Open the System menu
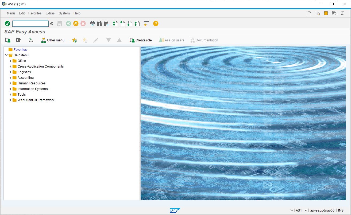This screenshot has width=351, height=215. 64,13
